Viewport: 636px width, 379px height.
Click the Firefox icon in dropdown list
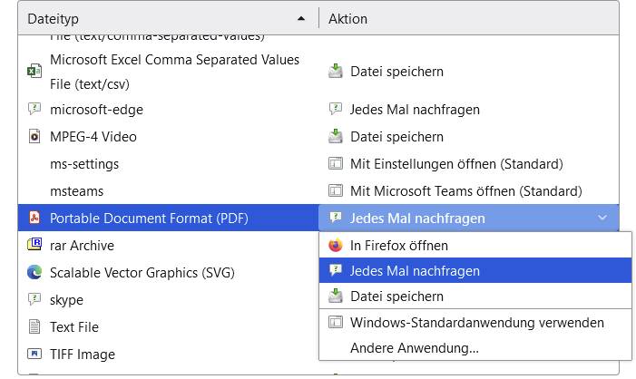click(336, 246)
